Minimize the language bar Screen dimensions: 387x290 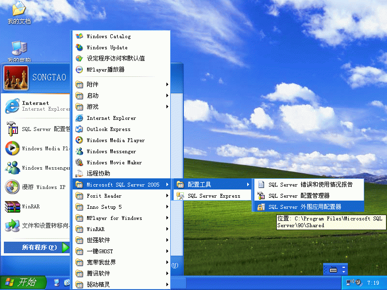click(344, 267)
